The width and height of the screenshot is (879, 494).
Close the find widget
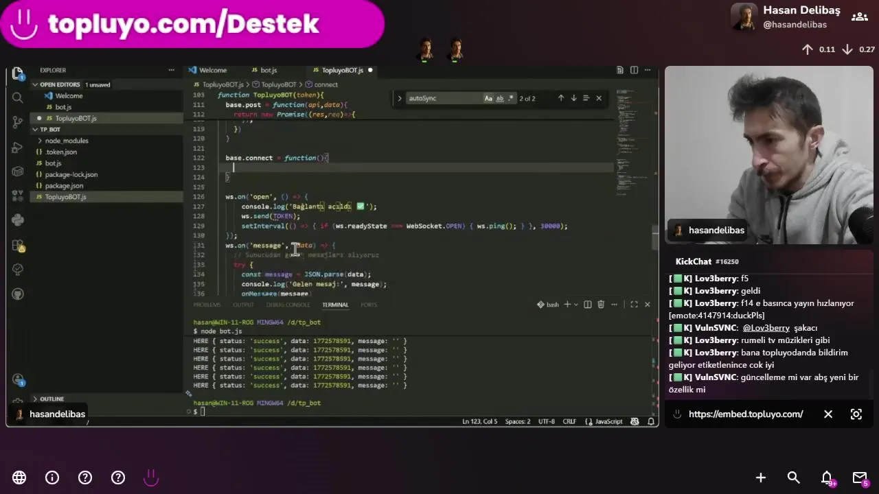tap(599, 98)
